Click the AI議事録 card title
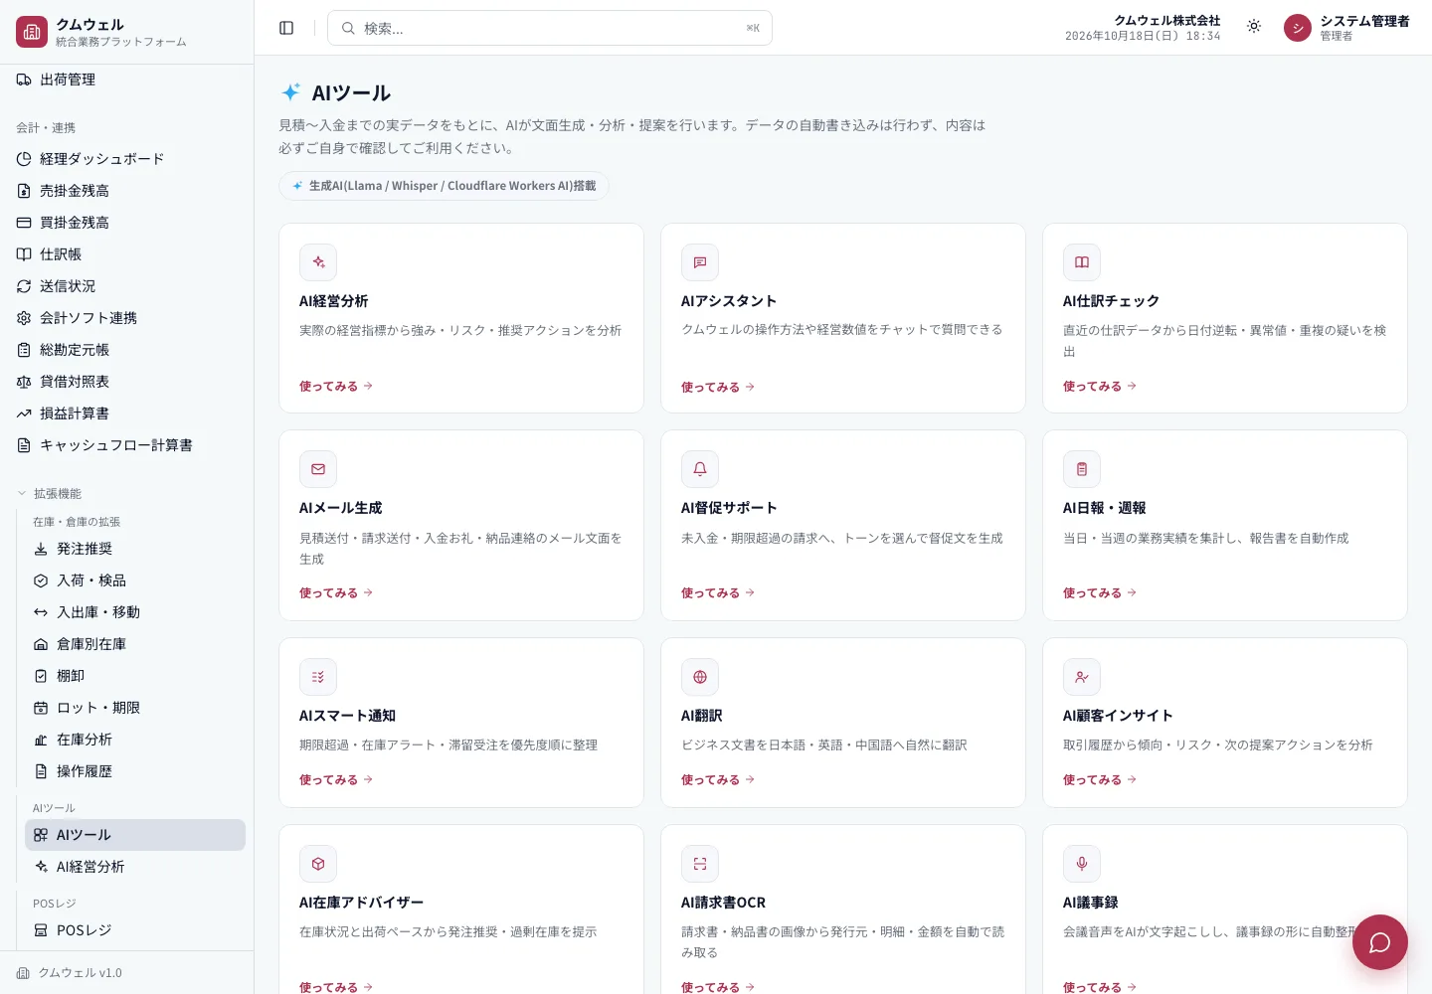The width and height of the screenshot is (1432, 994). 1090,903
